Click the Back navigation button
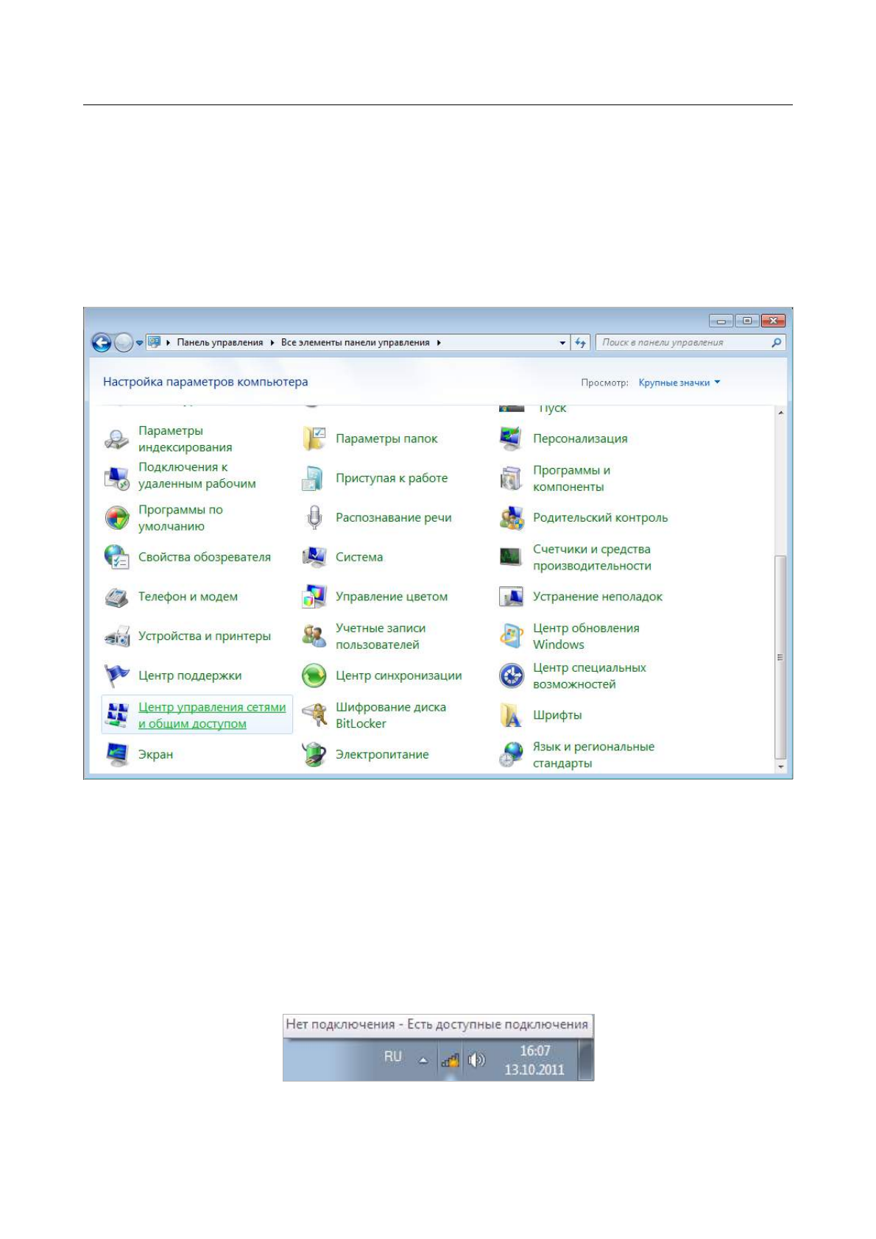876x1239 pixels. (x=102, y=342)
